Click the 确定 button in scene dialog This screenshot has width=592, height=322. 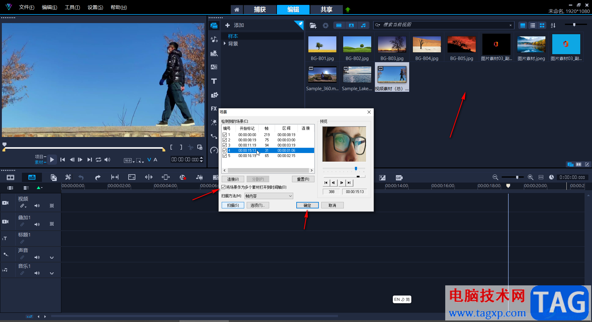pyautogui.click(x=307, y=205)
